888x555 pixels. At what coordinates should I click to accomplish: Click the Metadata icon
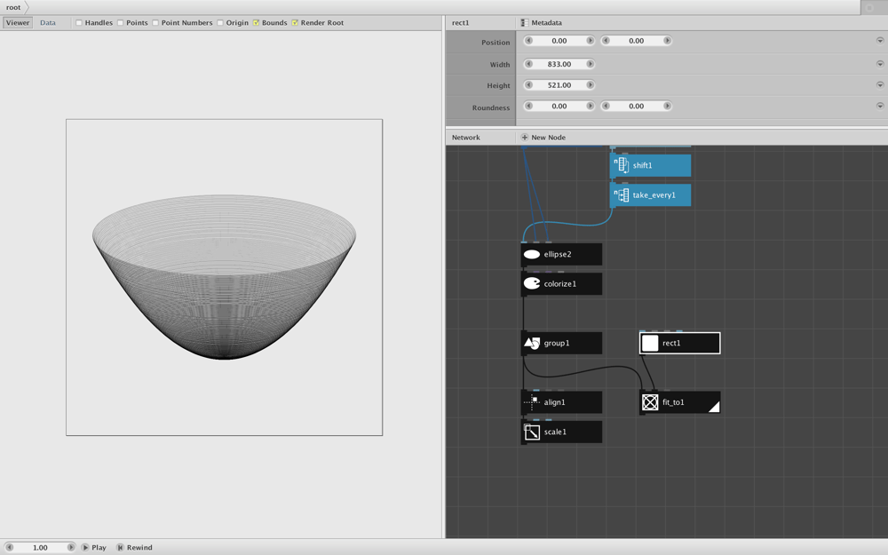click(x=525, y=23)
